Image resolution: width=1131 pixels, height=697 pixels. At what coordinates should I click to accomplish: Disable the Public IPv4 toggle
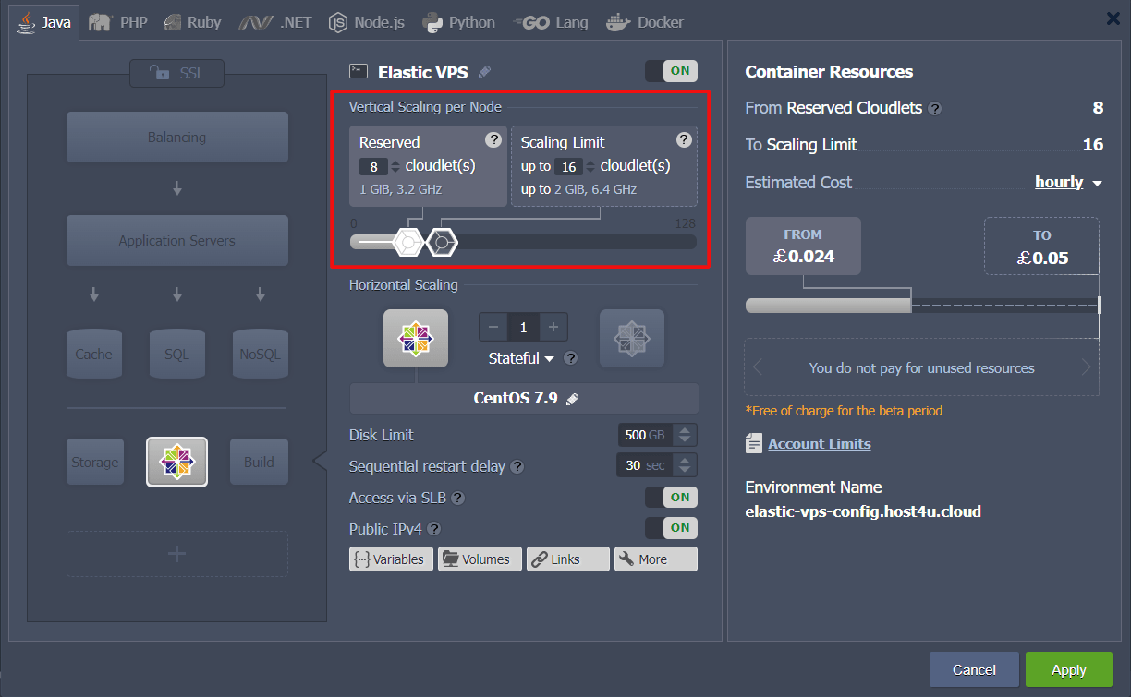click(671, 527)
